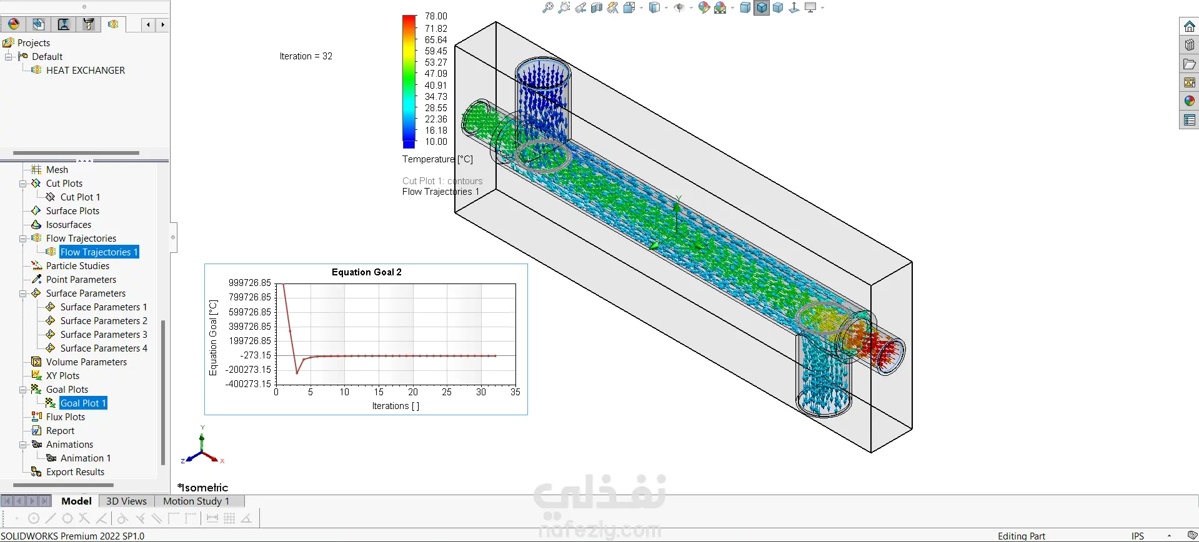Toggle the shaded display cube button
Viewport: 1199px width, 542px height.
coord(745,7)
